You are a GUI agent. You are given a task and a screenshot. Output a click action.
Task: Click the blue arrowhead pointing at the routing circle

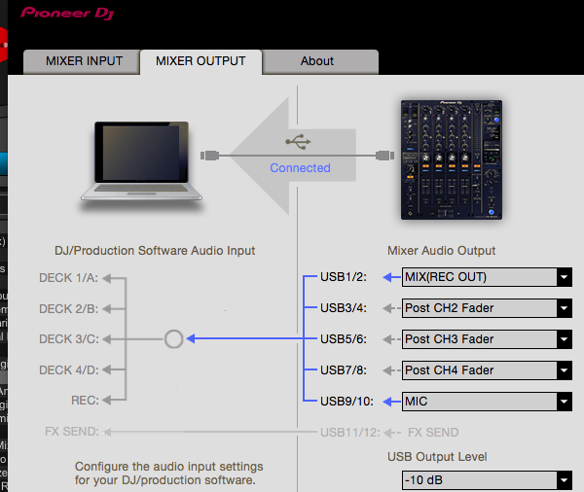tap(191, 338)
